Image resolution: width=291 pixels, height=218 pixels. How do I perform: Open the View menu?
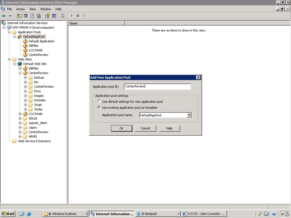[32, 9]
